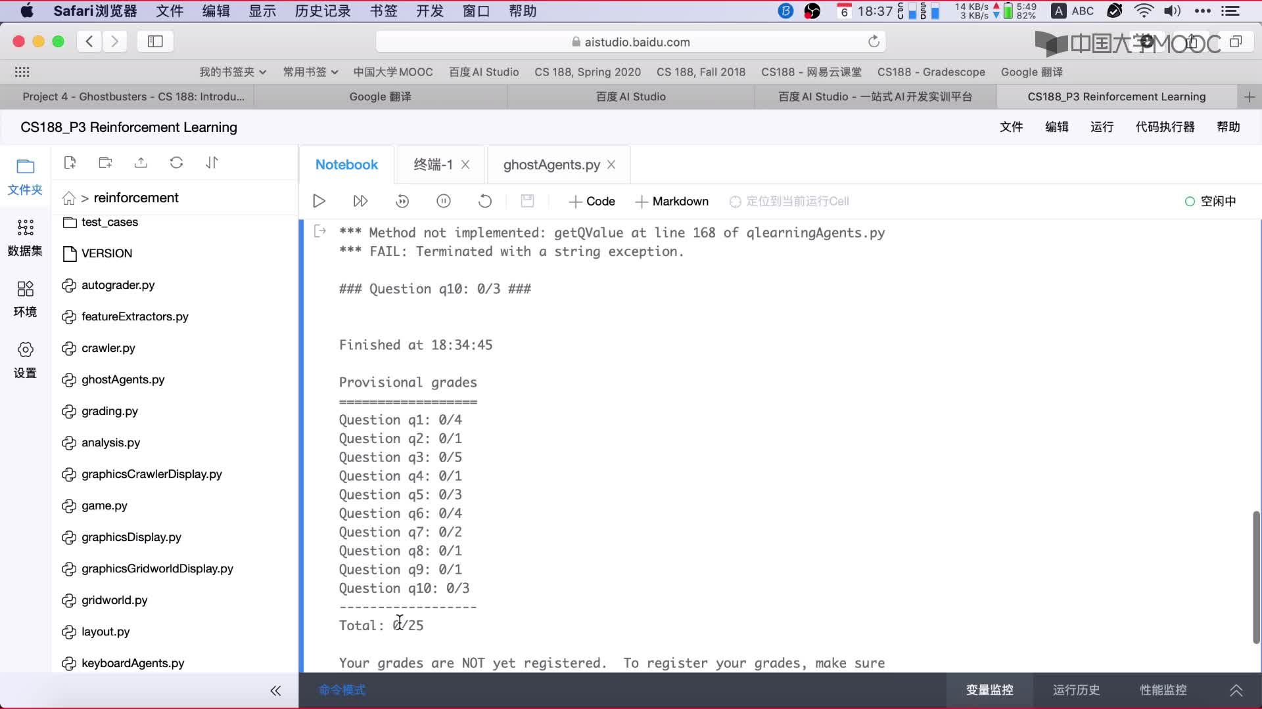
Task: Create a new folder in file panel
Action: (x=105, y=162)
